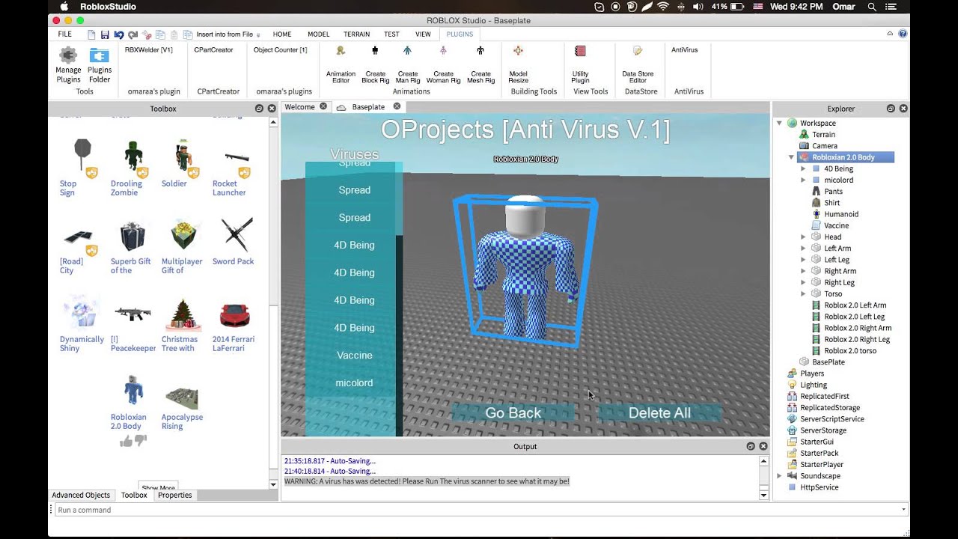Screen dimensions: 958x539
Task: Click Create Man Rig icon
Action: coord(407,51)
